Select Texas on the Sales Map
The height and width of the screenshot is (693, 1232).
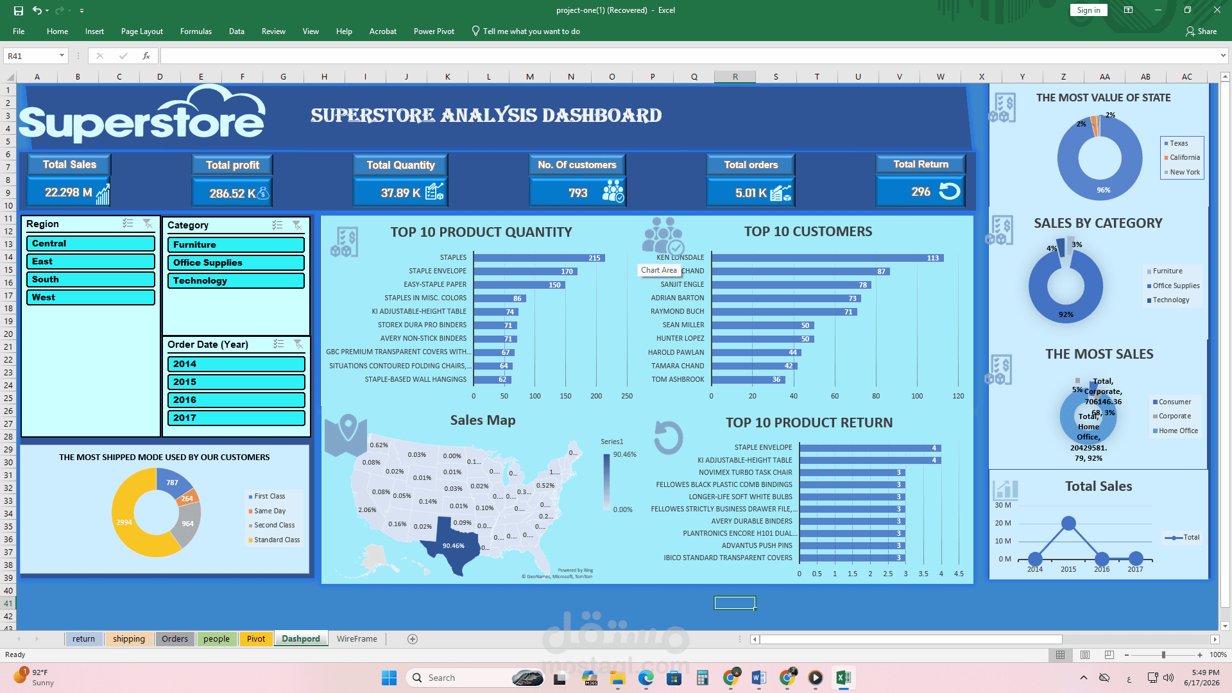[x=454, y=545]
